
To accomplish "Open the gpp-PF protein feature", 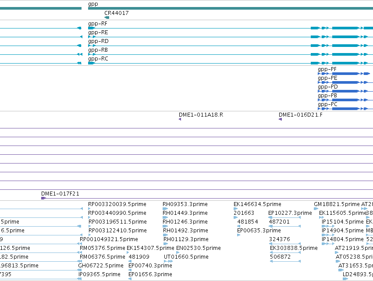I will click(327, 69).
